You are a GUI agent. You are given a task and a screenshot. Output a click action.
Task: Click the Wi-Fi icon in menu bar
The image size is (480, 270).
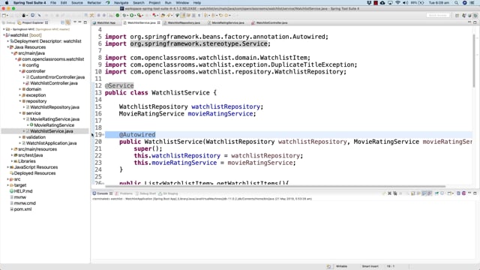click(x=397, y=3)
